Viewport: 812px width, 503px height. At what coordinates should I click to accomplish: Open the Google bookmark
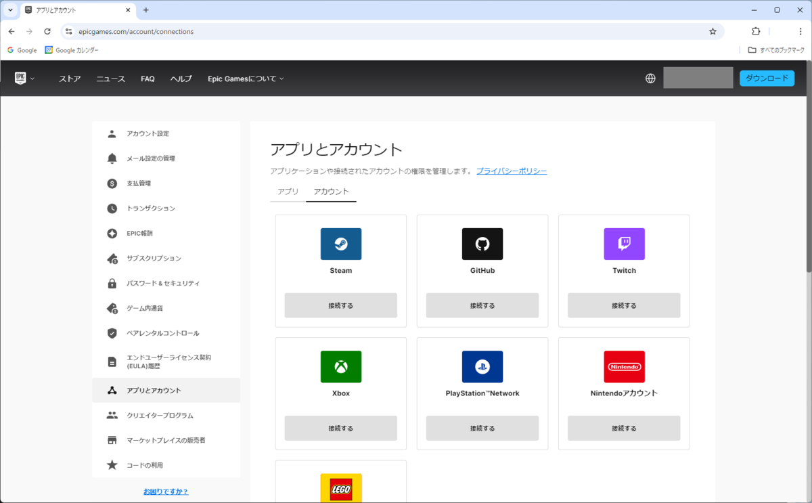click(22, 50)
